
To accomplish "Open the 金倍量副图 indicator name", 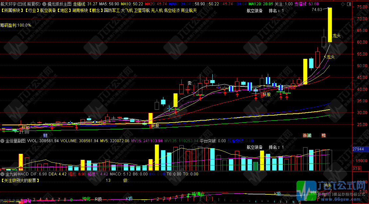I will 15,141.
